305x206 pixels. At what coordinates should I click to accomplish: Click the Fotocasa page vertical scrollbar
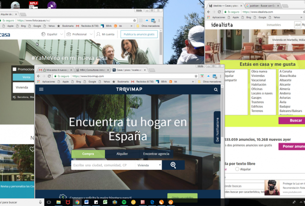pos(161,43)
